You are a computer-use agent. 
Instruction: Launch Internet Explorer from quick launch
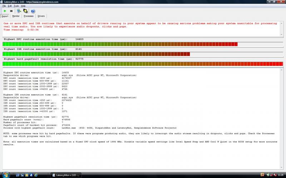36,175
